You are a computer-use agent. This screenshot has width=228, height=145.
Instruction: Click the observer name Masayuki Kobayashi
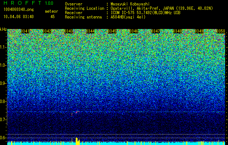pyautogui.click(x=130, y=4)
